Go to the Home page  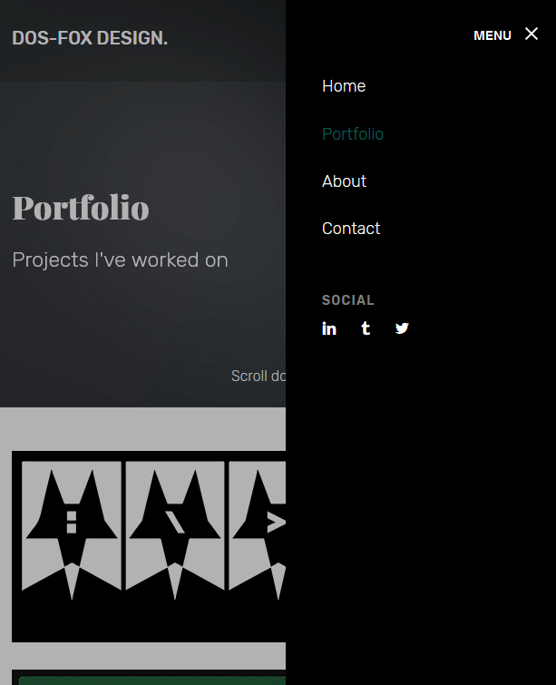coord(344,86)
